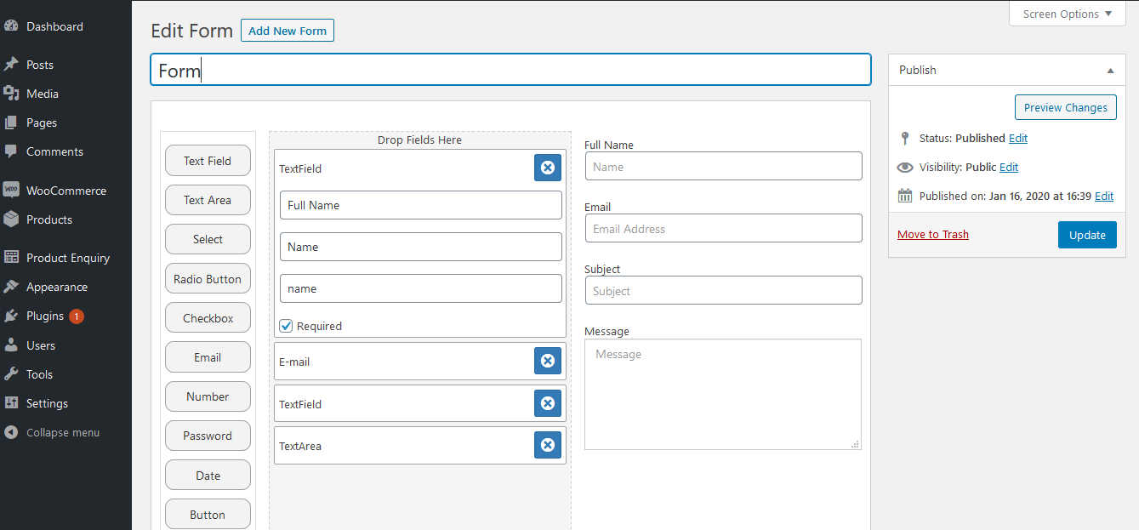Toggle the Required checkbox
1139x530 pixels.
pos(286,325)
